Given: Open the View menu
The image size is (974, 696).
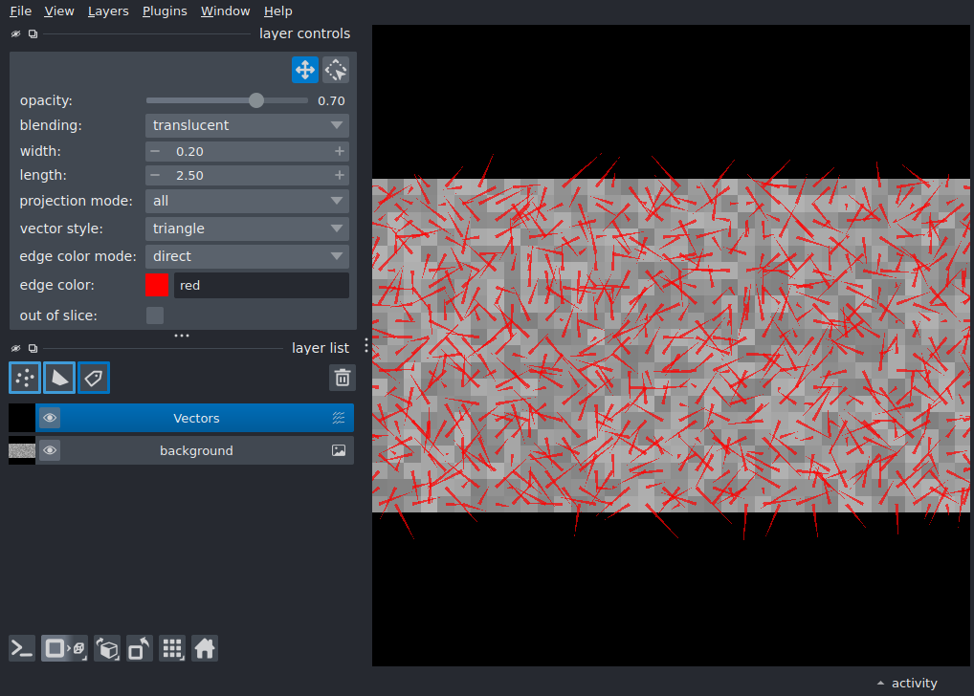Looking at the screenshot, I should pos(59,11).
